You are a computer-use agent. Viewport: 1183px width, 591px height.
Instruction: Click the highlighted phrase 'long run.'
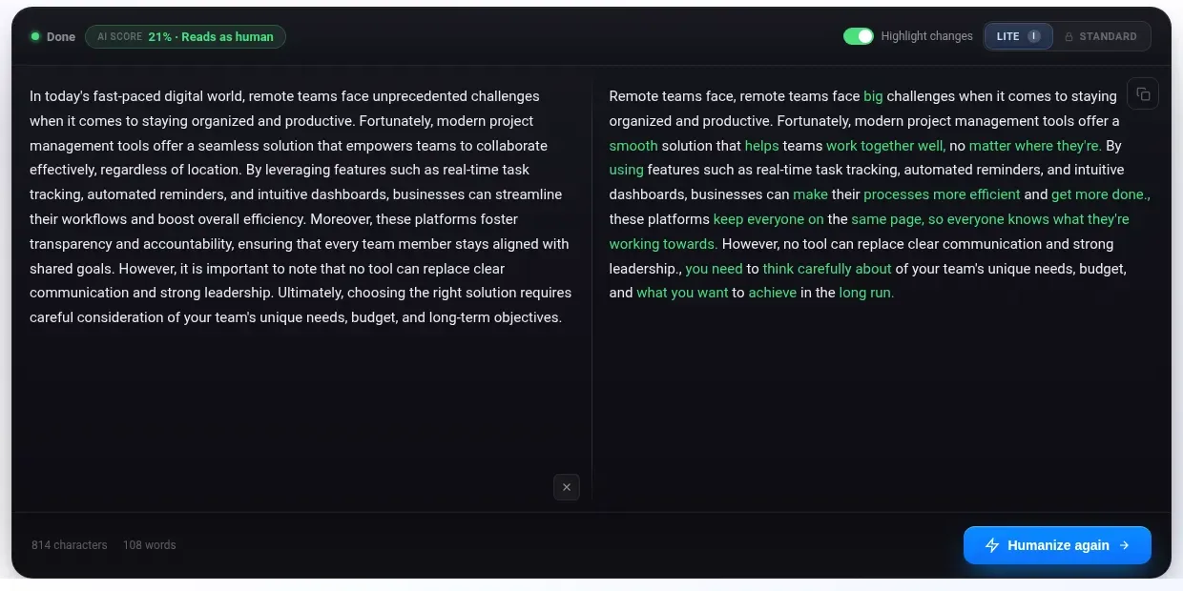pos(866,293)
